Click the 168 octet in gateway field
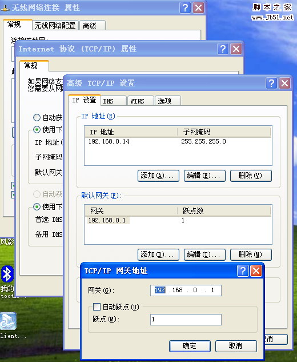 [177, 290]
